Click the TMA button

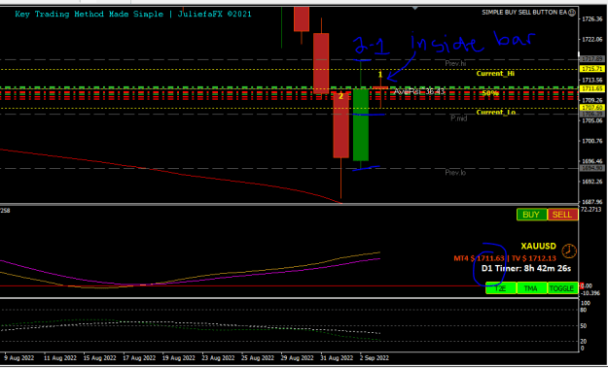click(x=531, y=288)
